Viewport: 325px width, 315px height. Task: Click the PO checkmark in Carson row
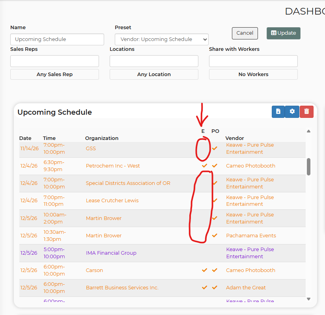215,270
